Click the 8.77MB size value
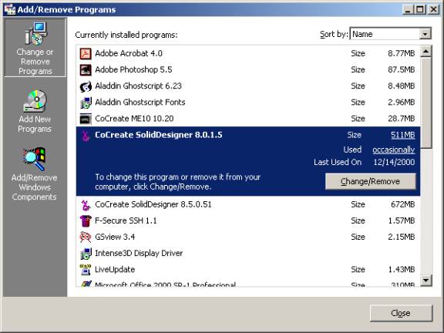The height and width of the screenshot is (333, 444). pos(402,53)
